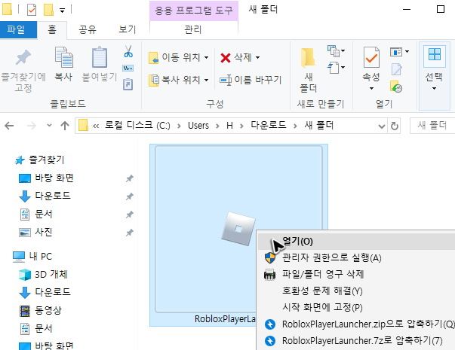Open the Quick Access Toolbar customize dropdown
The width and height of the screenshot is (455, 350).
click(62, 11)
